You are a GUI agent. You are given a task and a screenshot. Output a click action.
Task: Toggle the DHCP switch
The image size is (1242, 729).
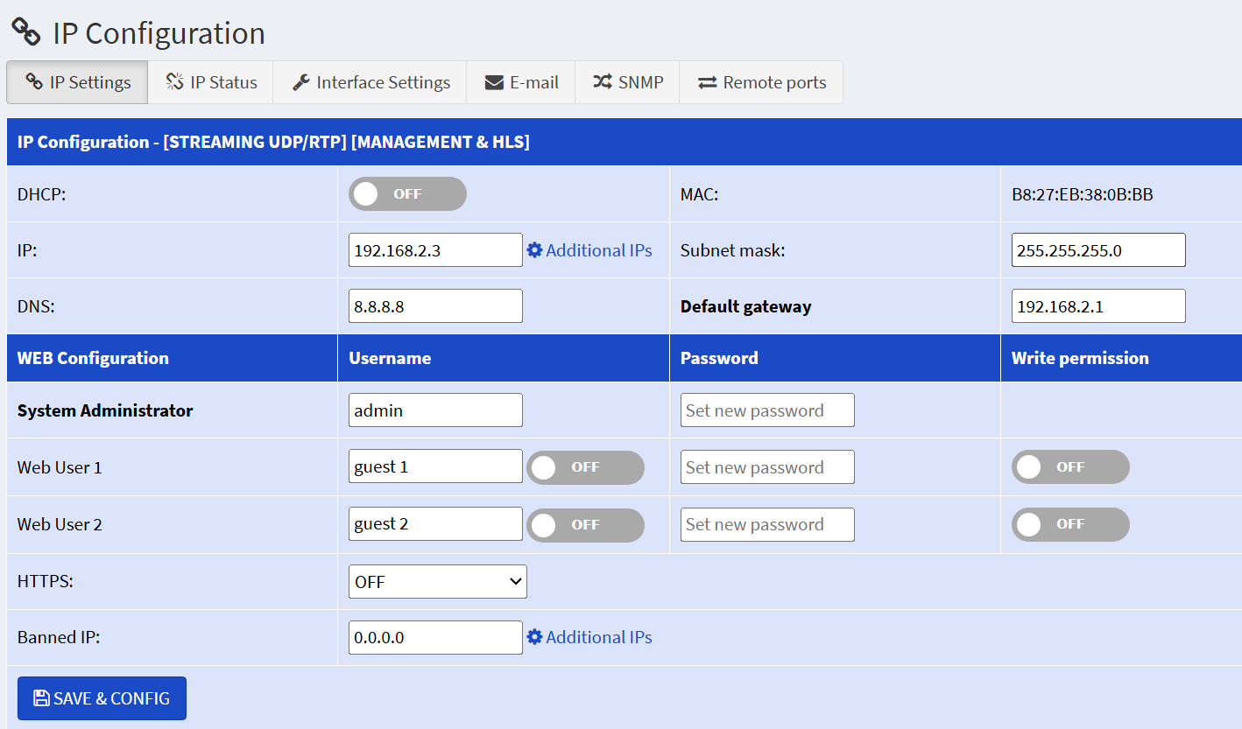point(407,194)
